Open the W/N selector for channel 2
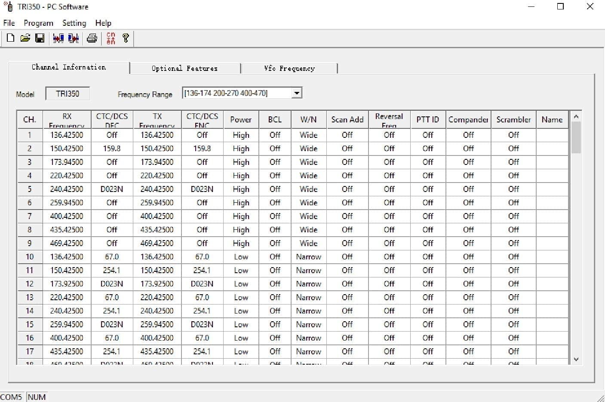Image resolution: width=605 pixels, height=402 pixels. tap(308, 148)
